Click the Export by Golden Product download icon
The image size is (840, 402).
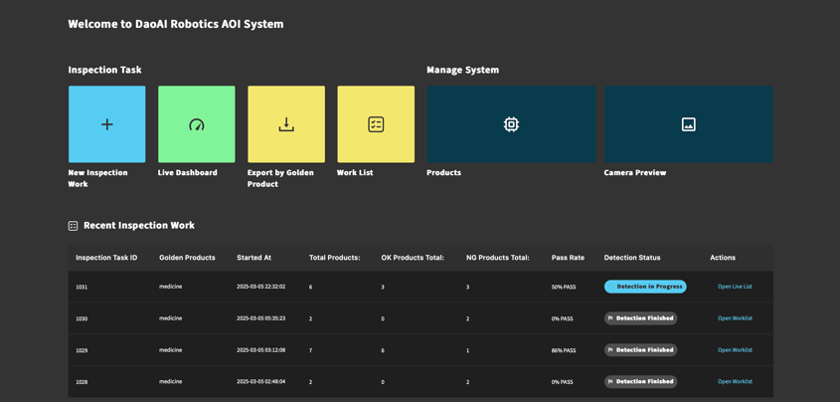pos(286,124)
